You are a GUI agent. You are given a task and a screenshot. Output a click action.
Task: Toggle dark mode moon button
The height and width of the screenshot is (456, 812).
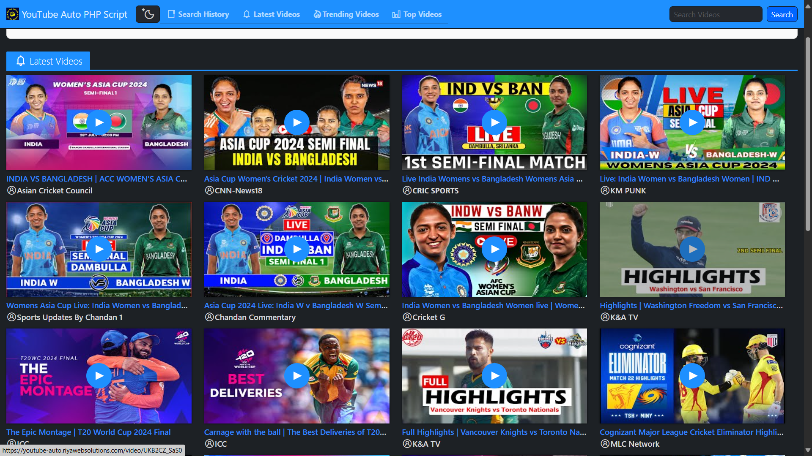click(x=148, y=14)
